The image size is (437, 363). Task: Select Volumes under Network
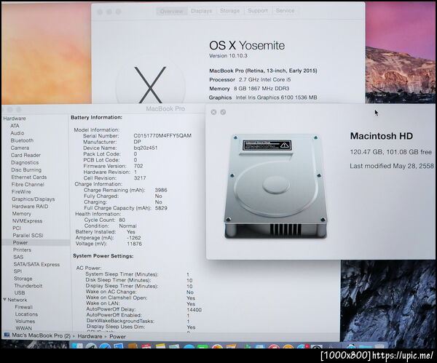tap(25, 321)
